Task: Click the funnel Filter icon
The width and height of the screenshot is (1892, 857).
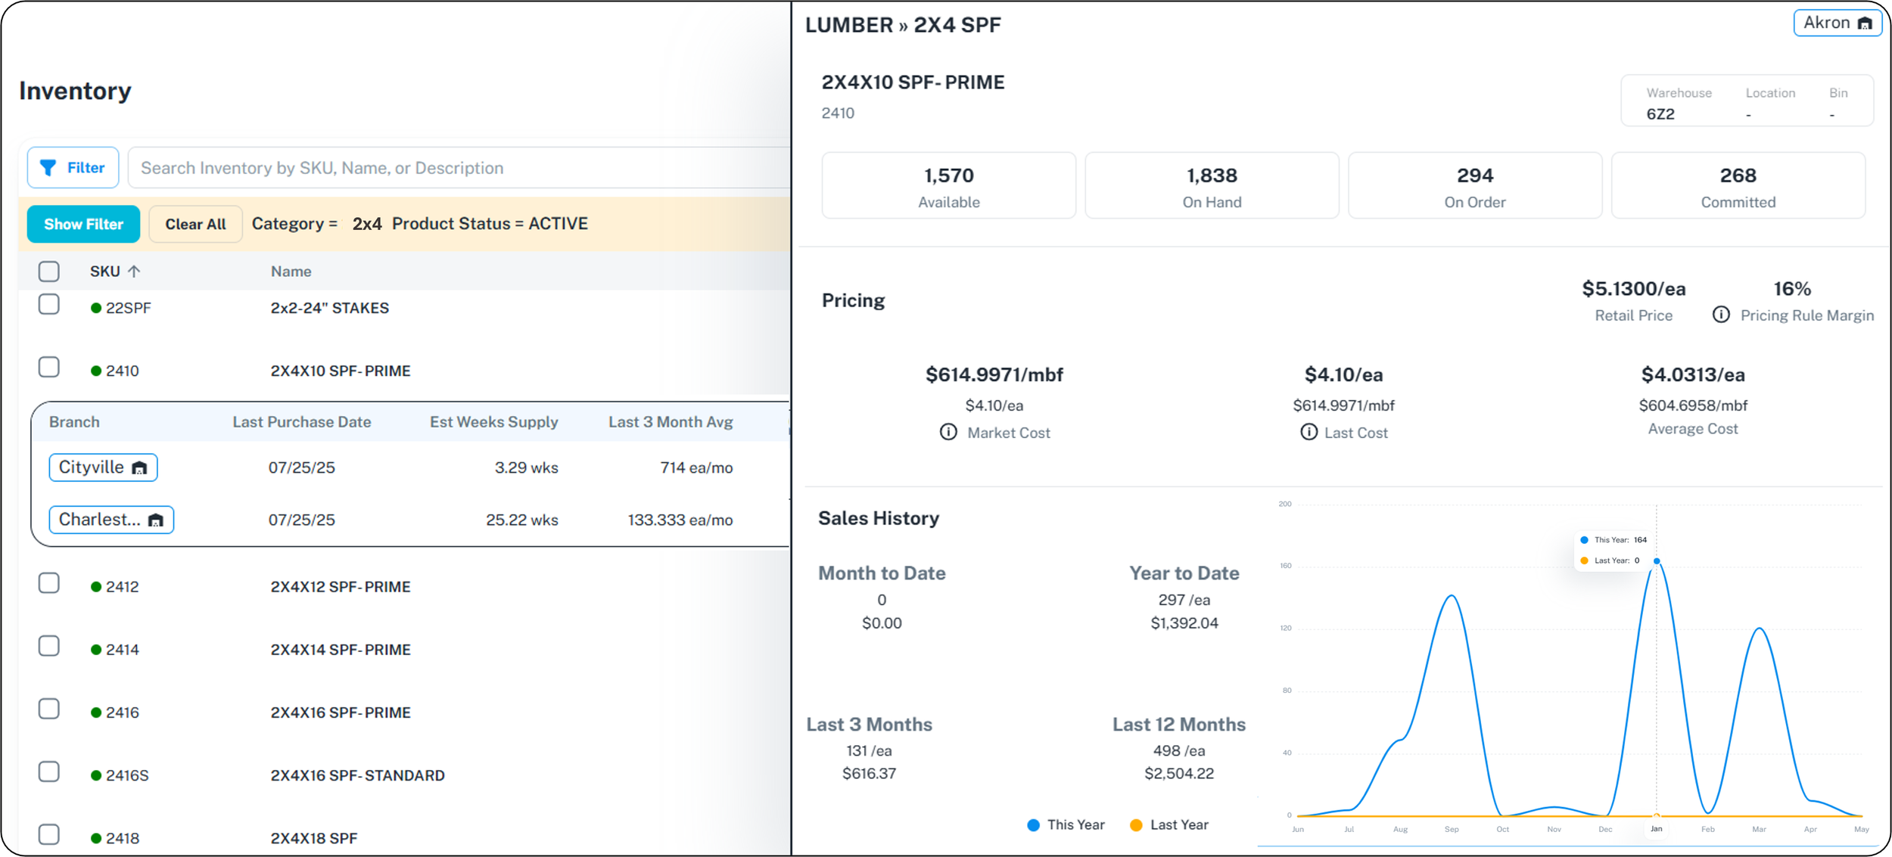Action: coord(48,168)
